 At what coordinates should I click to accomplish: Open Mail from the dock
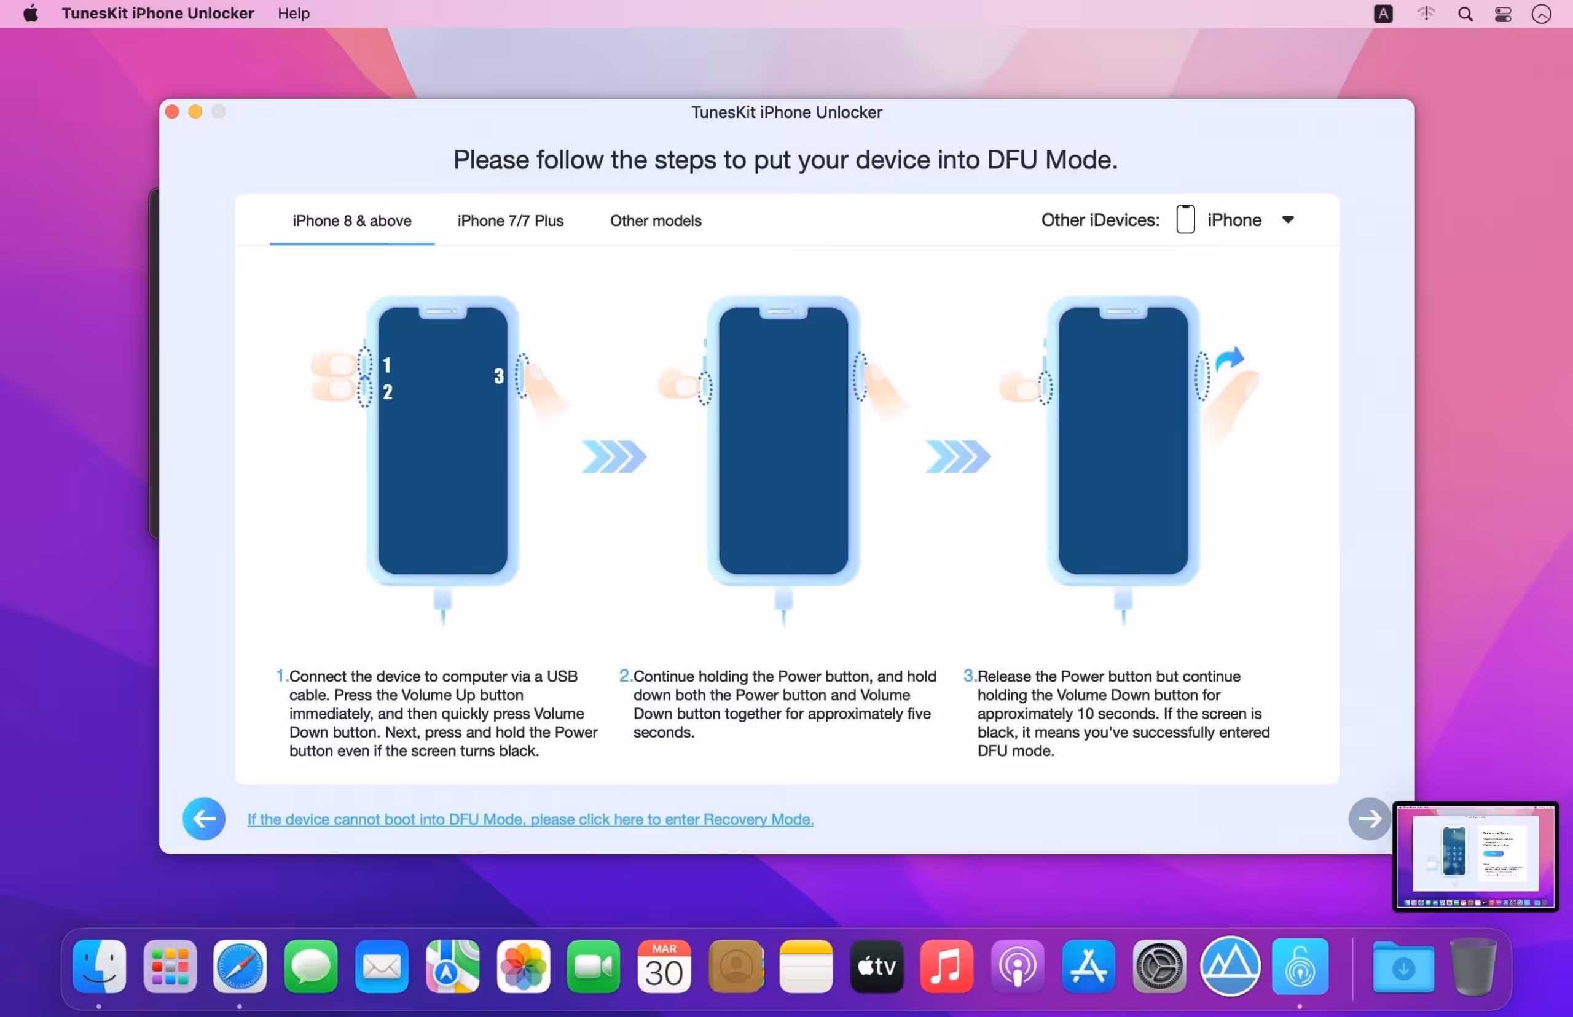pyautogui.click(x=382, y=966)
